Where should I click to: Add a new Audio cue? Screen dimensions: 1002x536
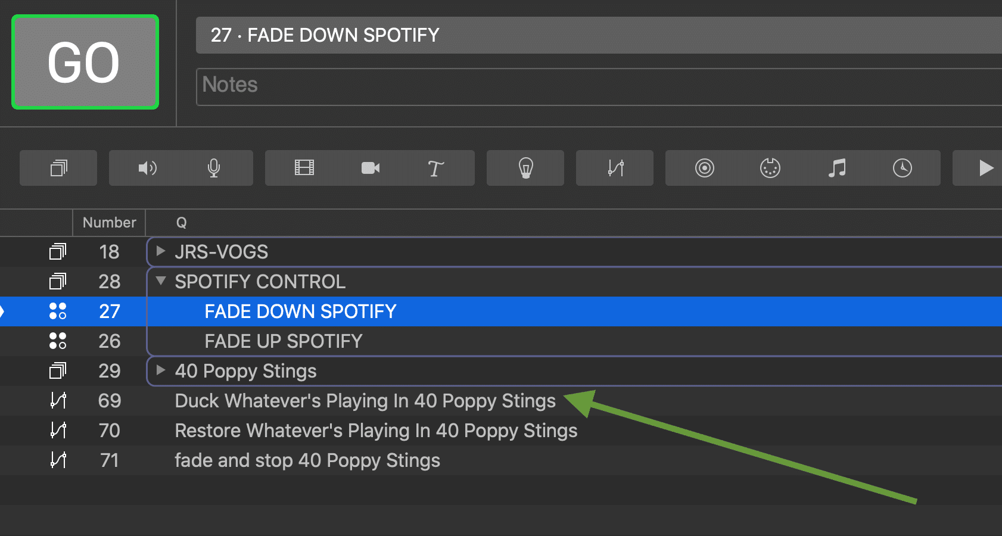pyautogui.click(x=147, y=168)
